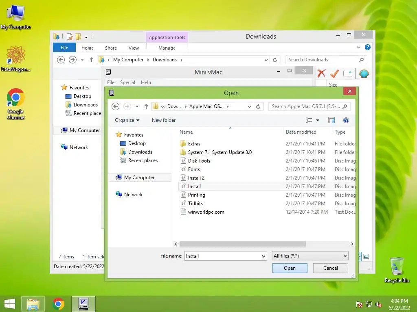Click New folder in Open dialog
The height and width of the screenshot is (312, 417).
pyautogui.click(x=164, y=120)
